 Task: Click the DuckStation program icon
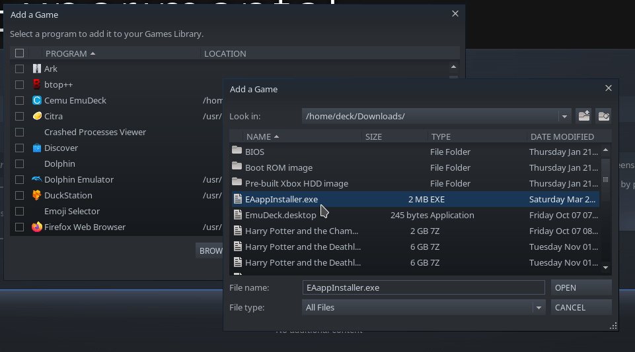[37, 195]
